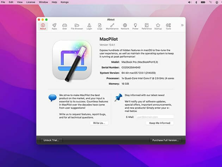This screenshot has height=167, width=222.
Task: Select the Power toolbar icon
Action: 135,26
